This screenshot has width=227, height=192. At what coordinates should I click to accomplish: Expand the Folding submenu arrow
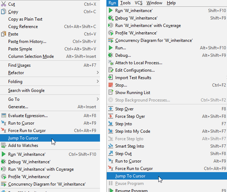pos(98,81)
